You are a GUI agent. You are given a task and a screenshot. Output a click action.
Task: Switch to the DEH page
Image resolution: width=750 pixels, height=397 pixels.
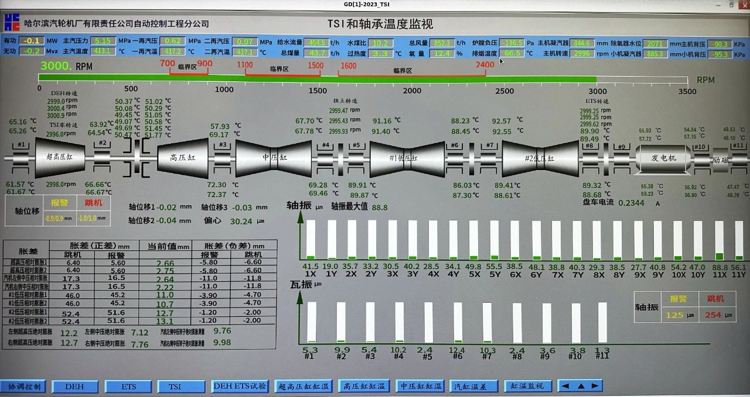click(74, 386)
